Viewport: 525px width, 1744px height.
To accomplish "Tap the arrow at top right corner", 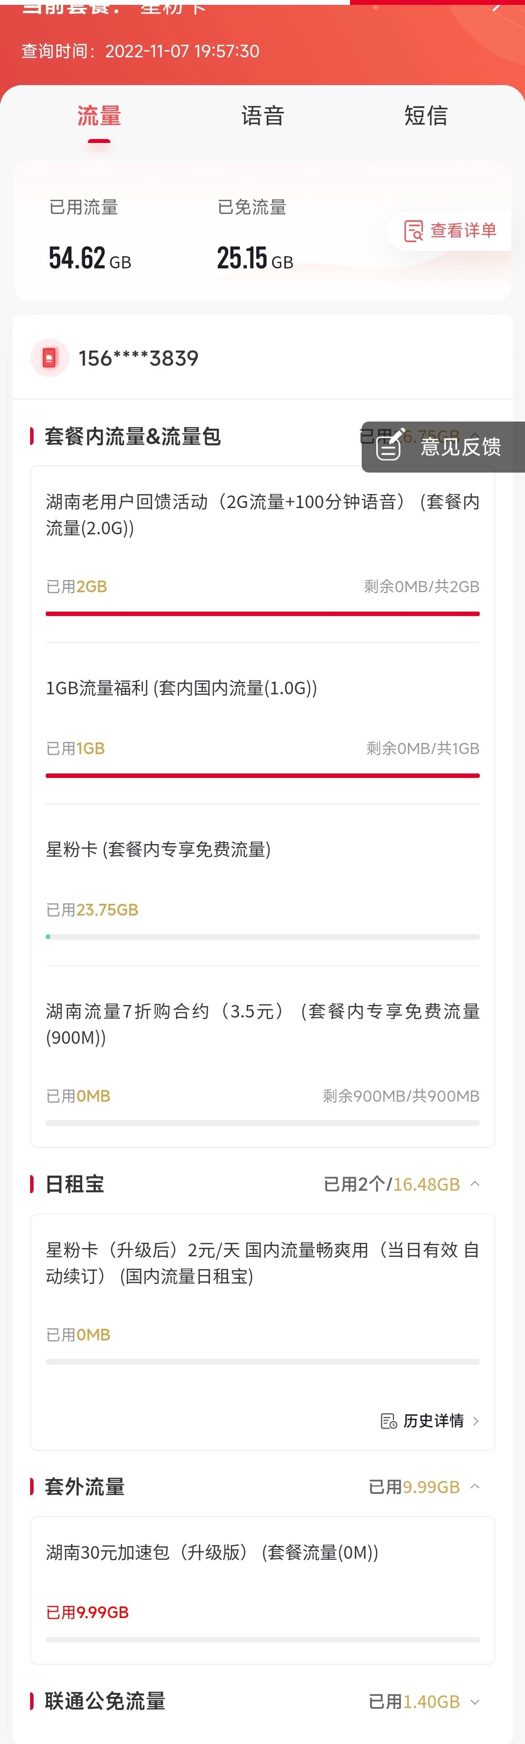I will point(497,7).
